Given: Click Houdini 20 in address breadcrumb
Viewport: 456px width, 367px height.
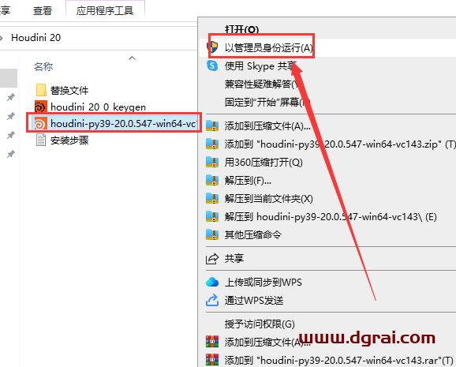Looking at the screenshot, I should coord(36,38).
